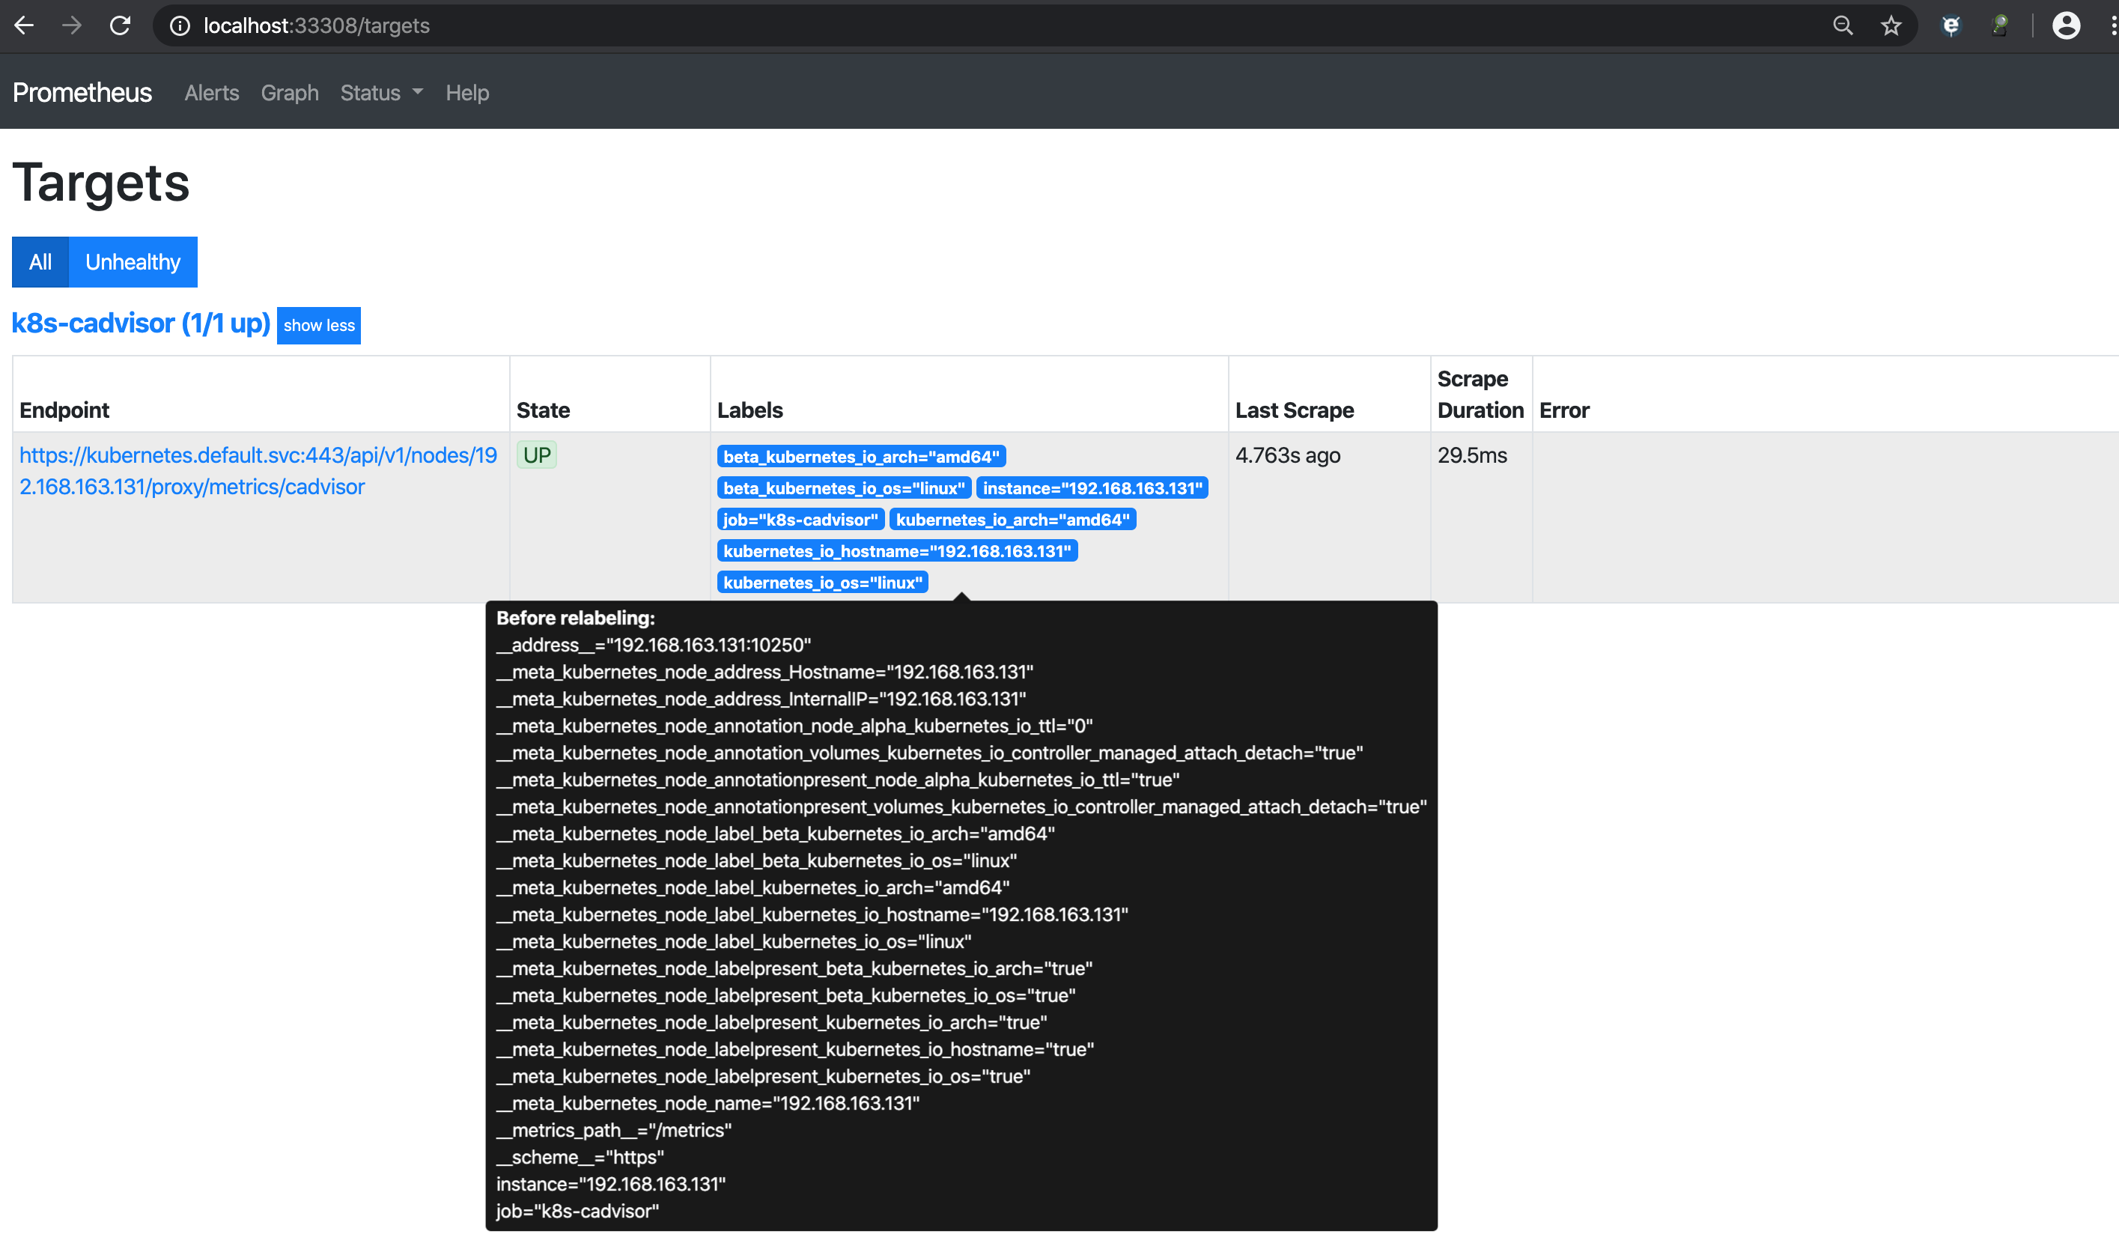Click the green UP state badge

[x=537, y=454]
